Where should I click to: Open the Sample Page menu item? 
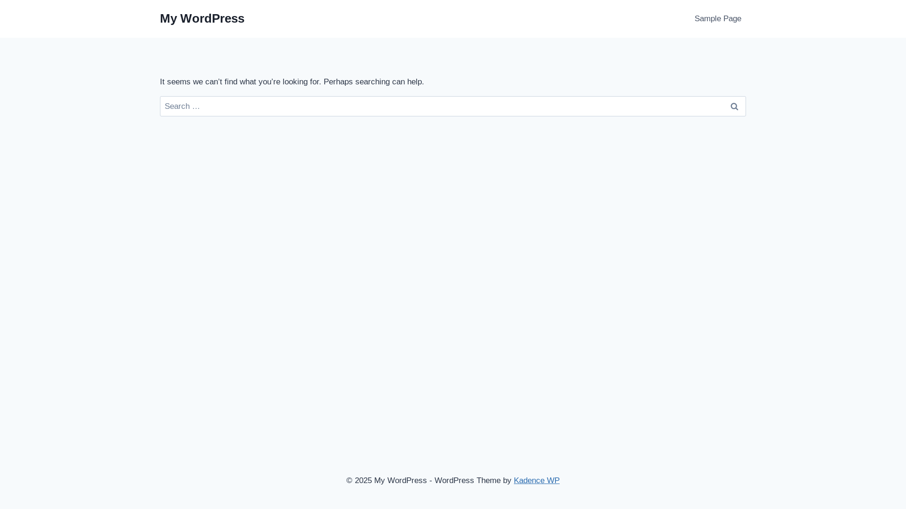coord(718,19)
